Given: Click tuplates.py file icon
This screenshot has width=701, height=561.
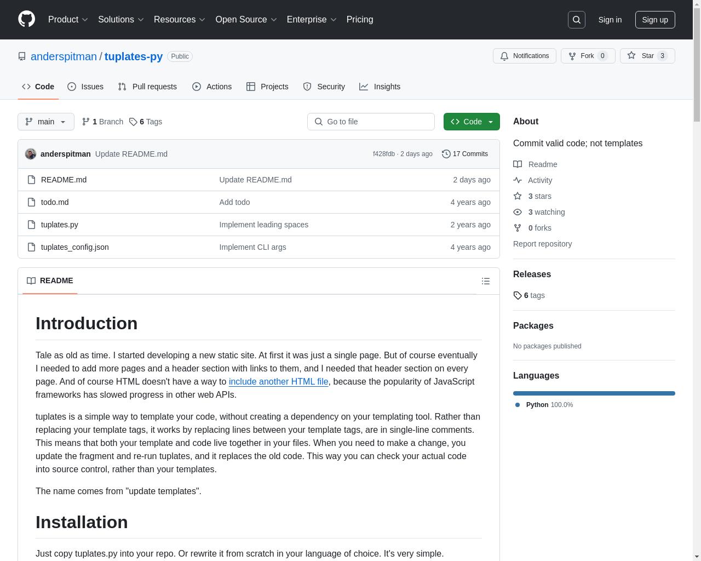Looking at the screenshot, I should 32,225.
